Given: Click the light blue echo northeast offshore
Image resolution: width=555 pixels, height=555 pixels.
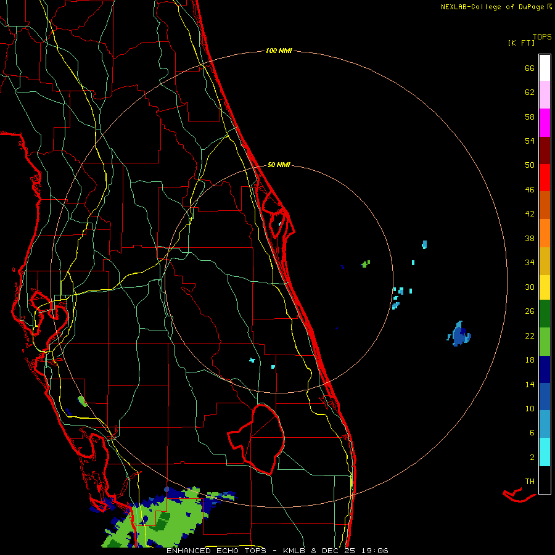Looking at the screenshot, I should 424,244.
